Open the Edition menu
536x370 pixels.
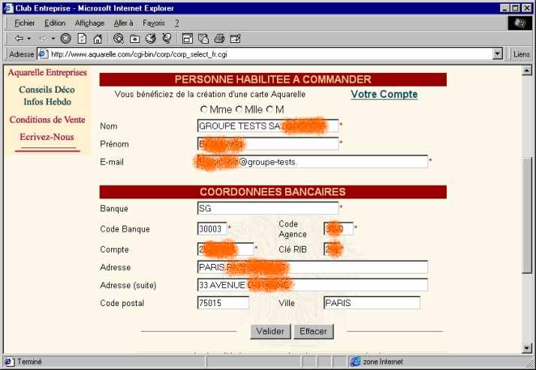coord(55,23)
